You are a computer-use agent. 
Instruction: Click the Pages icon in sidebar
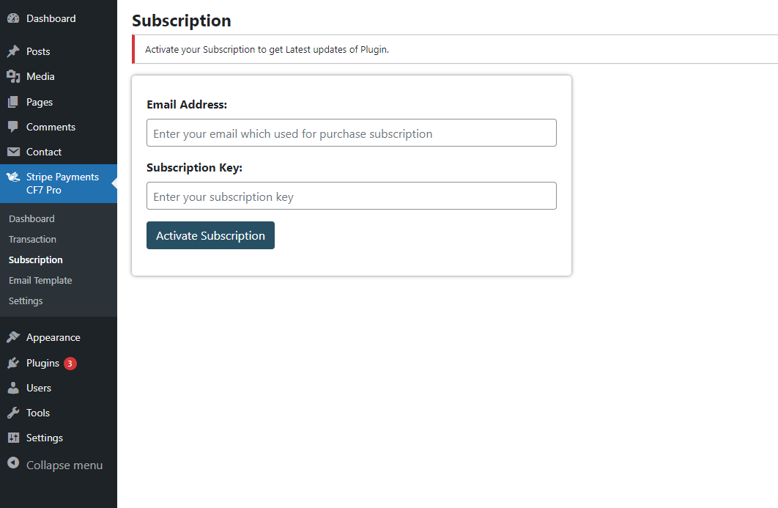pos(13,102)
